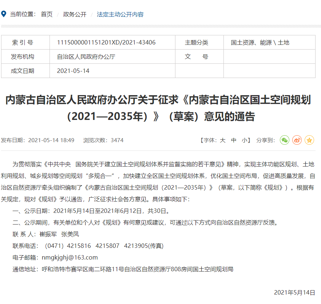Click the 浏览次数 view count 3474
This screenshot has width=321, height=304.
pos(117,140)
